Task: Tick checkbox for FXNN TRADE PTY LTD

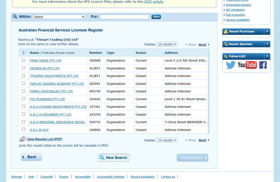Action: pyautogui.click(x=23, y=60)
